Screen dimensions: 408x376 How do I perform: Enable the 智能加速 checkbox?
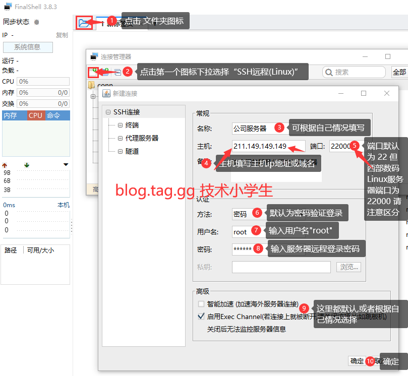point(201,304)
